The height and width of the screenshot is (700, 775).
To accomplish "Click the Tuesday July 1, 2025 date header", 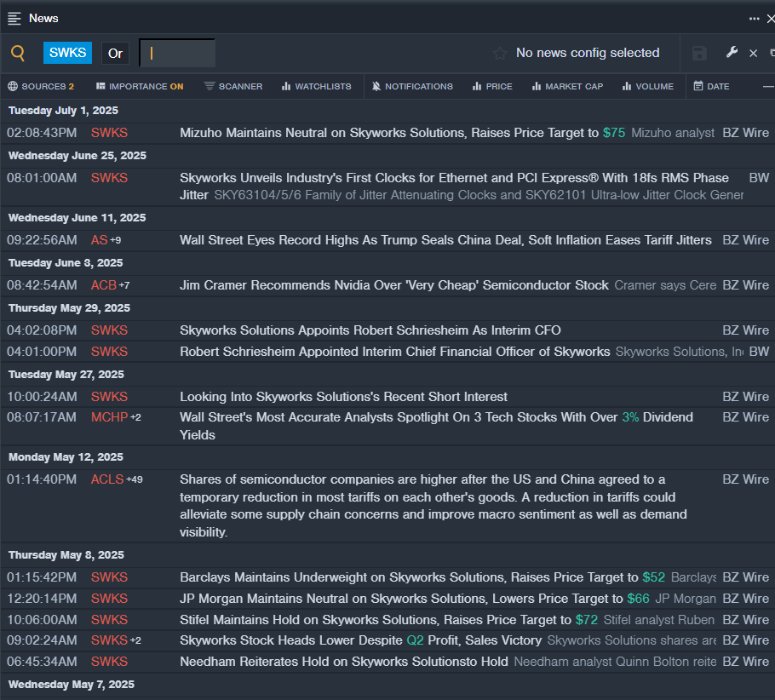I will 63,110.
